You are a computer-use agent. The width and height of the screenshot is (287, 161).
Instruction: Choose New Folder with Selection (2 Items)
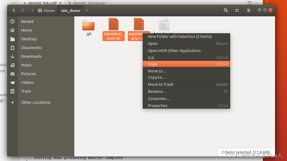point(186,37)
